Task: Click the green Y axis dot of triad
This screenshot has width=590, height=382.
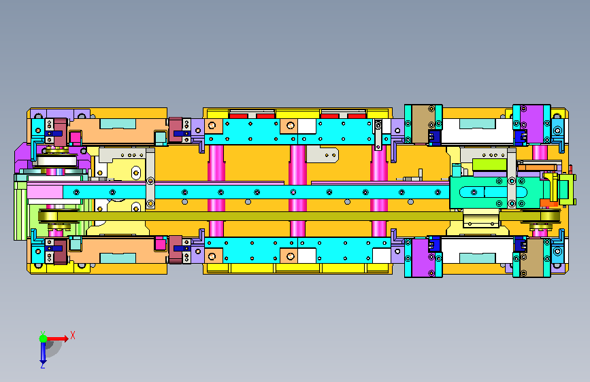Action: pos(43,338)
